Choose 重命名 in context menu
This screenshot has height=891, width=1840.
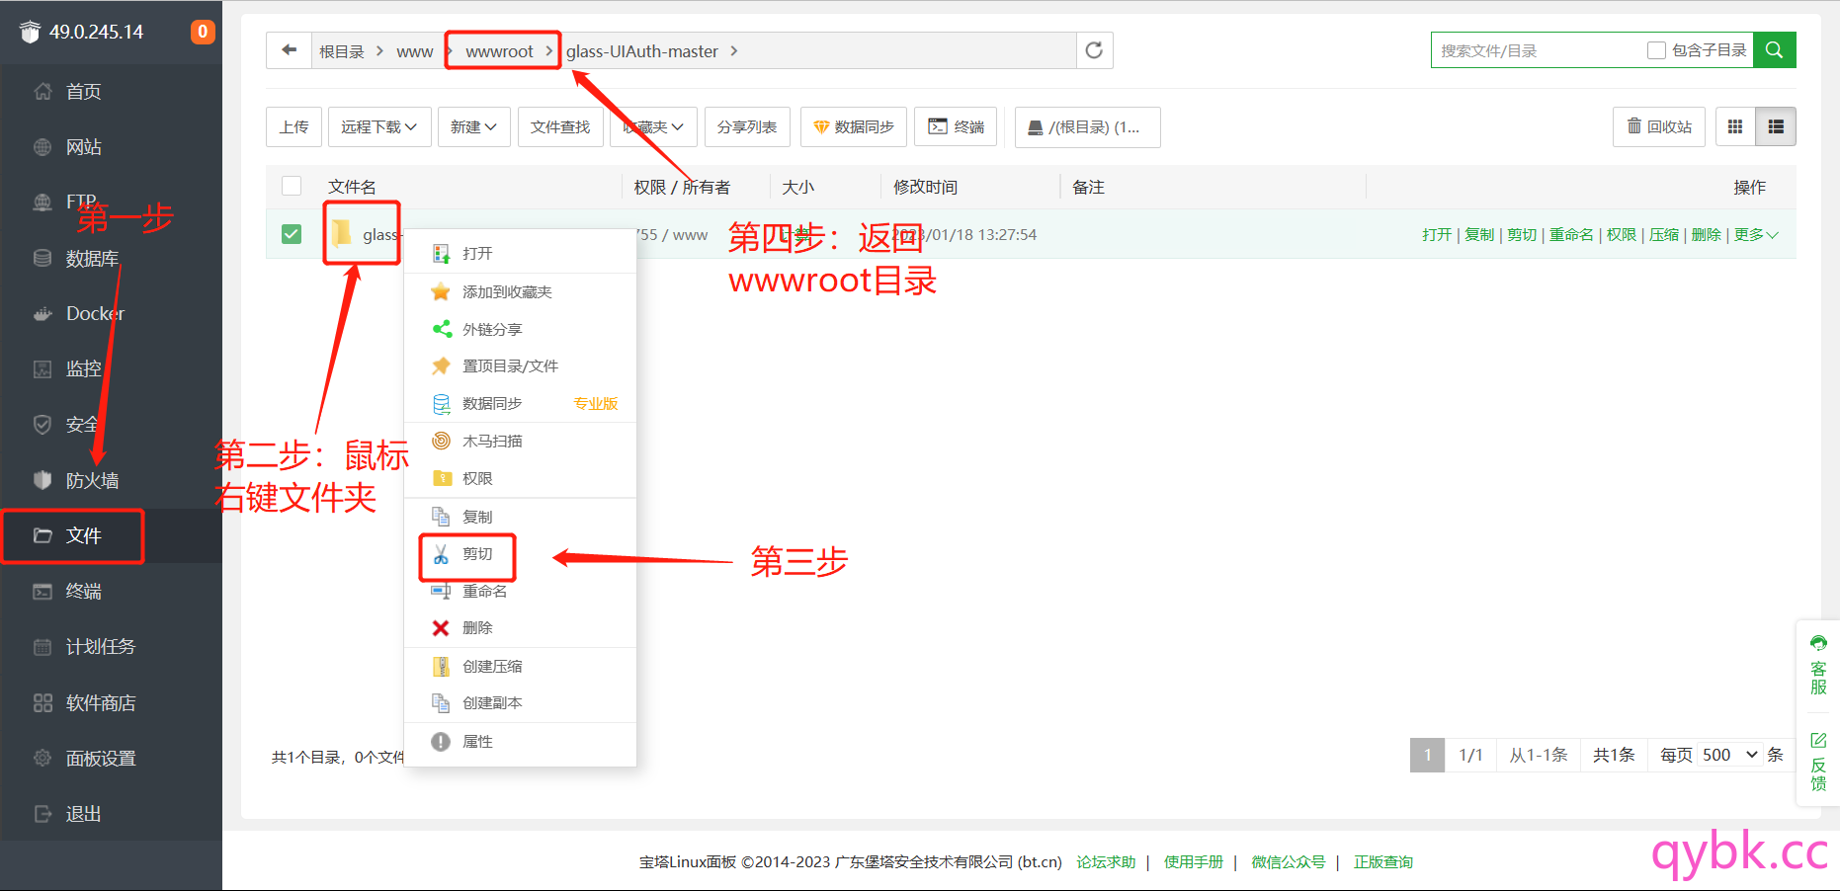(520, 592)
